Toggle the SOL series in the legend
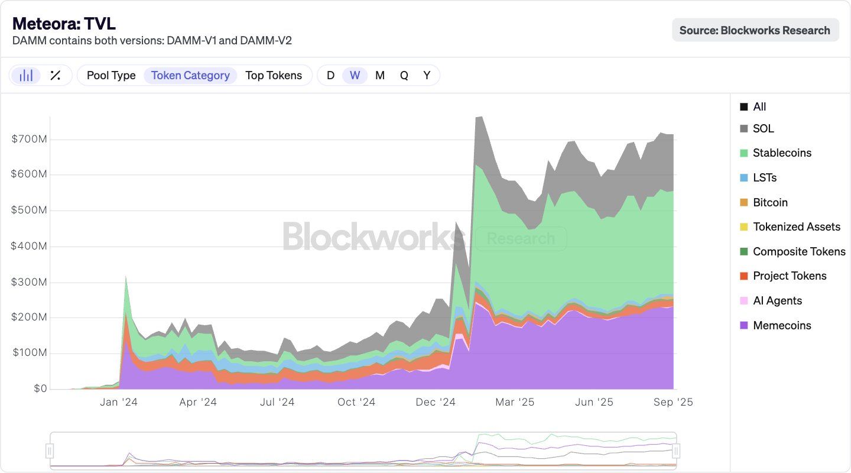Screen dimensions: 851x473 point(762,128)
